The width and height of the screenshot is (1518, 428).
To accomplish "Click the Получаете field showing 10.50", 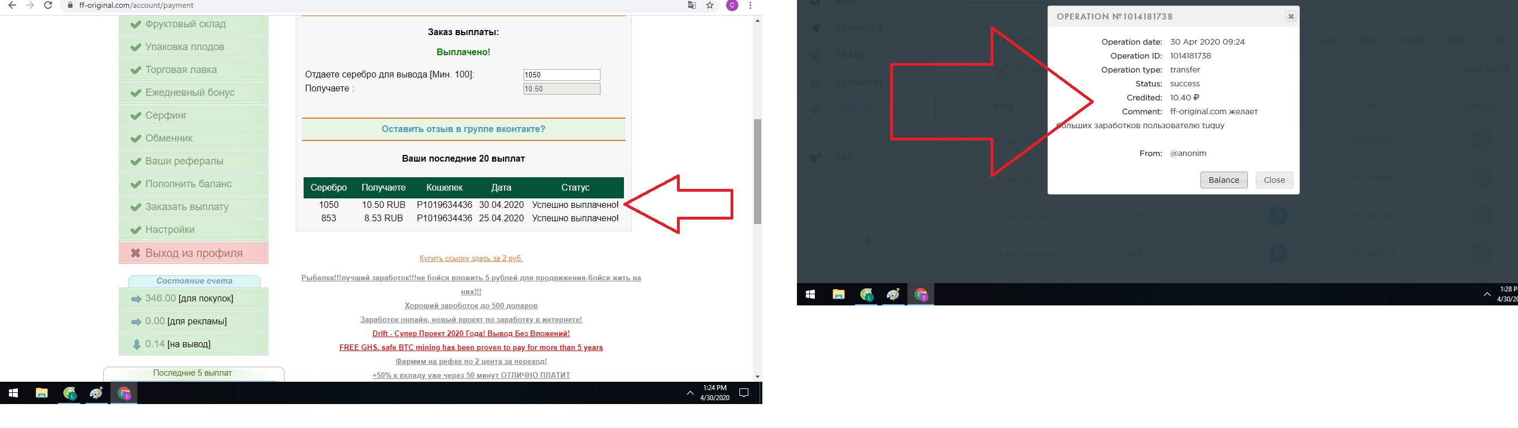I will pyautogui.click(x=561, y=89).
